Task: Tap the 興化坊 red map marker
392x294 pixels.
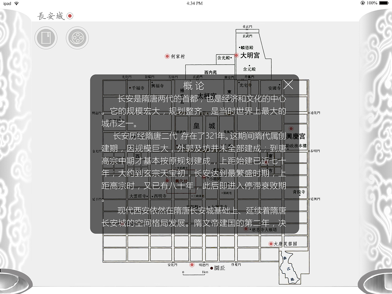Action: click(167, 181)
